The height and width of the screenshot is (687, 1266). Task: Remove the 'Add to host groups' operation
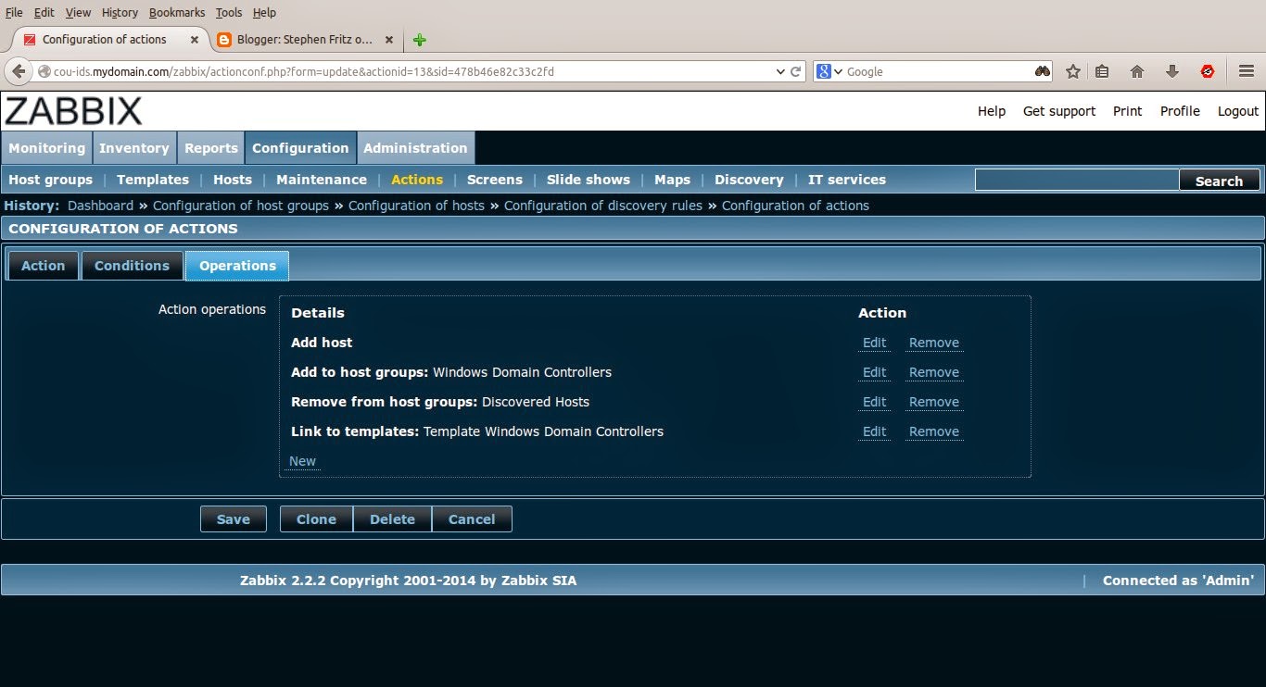[933, 372]
